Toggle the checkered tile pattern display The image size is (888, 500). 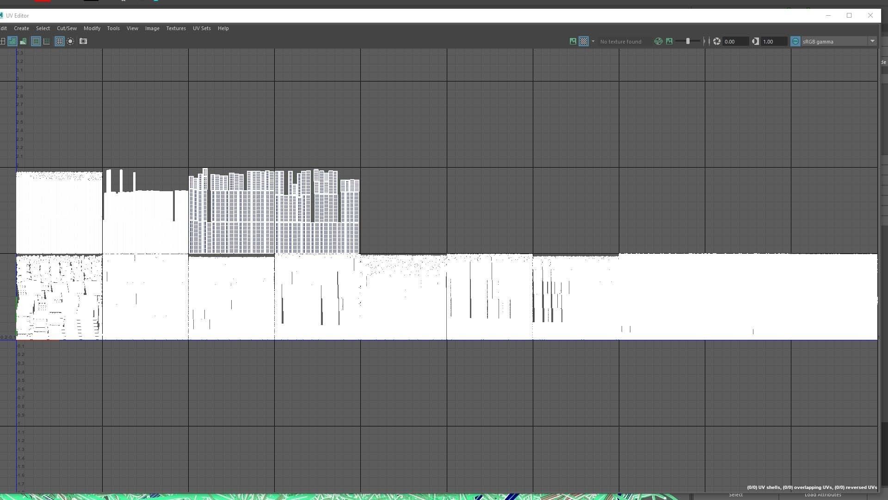coord(584,41)
